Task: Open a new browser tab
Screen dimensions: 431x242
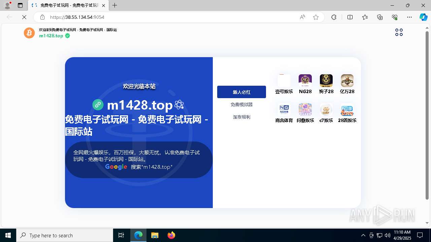Action: pos(115,5)
